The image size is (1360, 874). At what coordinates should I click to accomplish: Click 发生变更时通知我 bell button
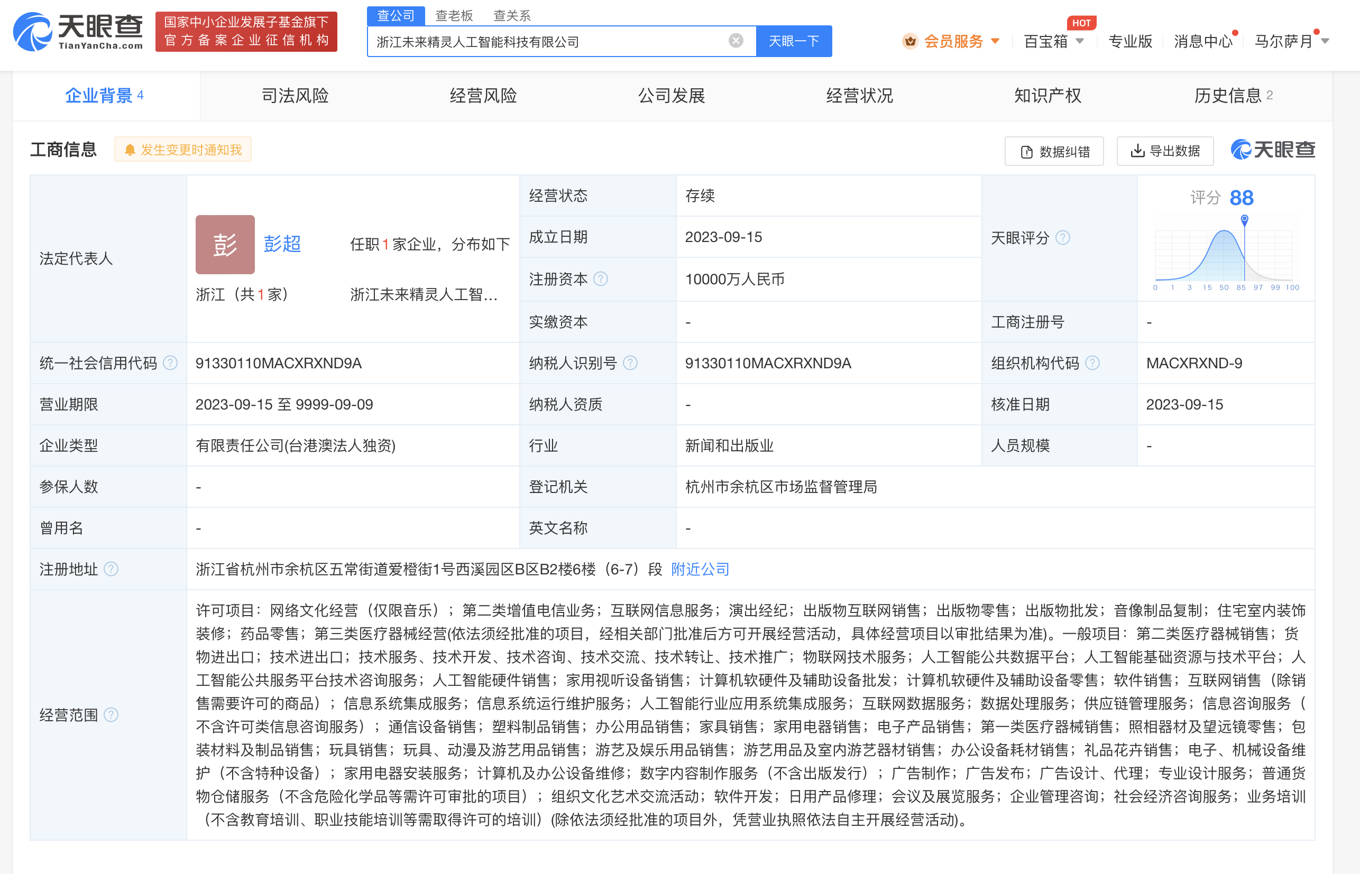click(183, 149)
